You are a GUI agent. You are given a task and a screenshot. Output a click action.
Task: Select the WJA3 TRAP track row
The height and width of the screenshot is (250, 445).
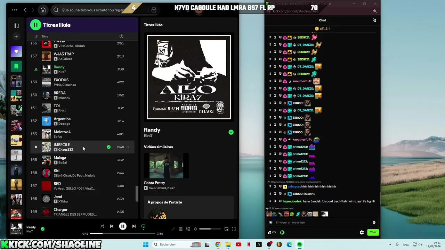click(82, 56)
